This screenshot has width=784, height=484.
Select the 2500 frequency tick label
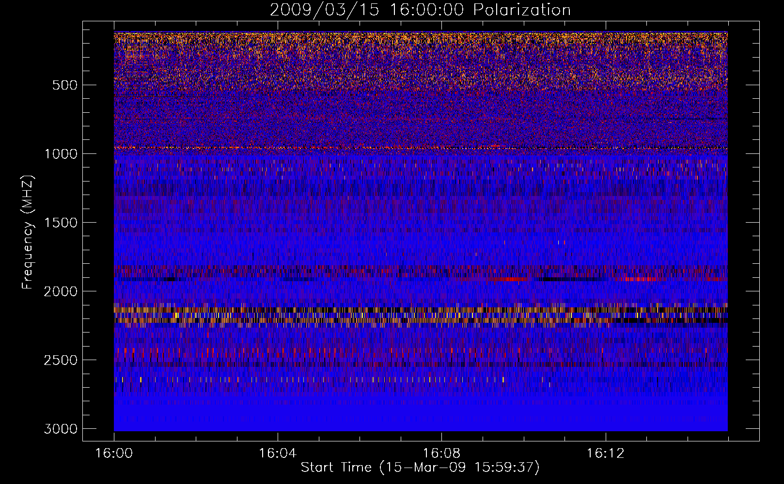[x=61, y=360]
